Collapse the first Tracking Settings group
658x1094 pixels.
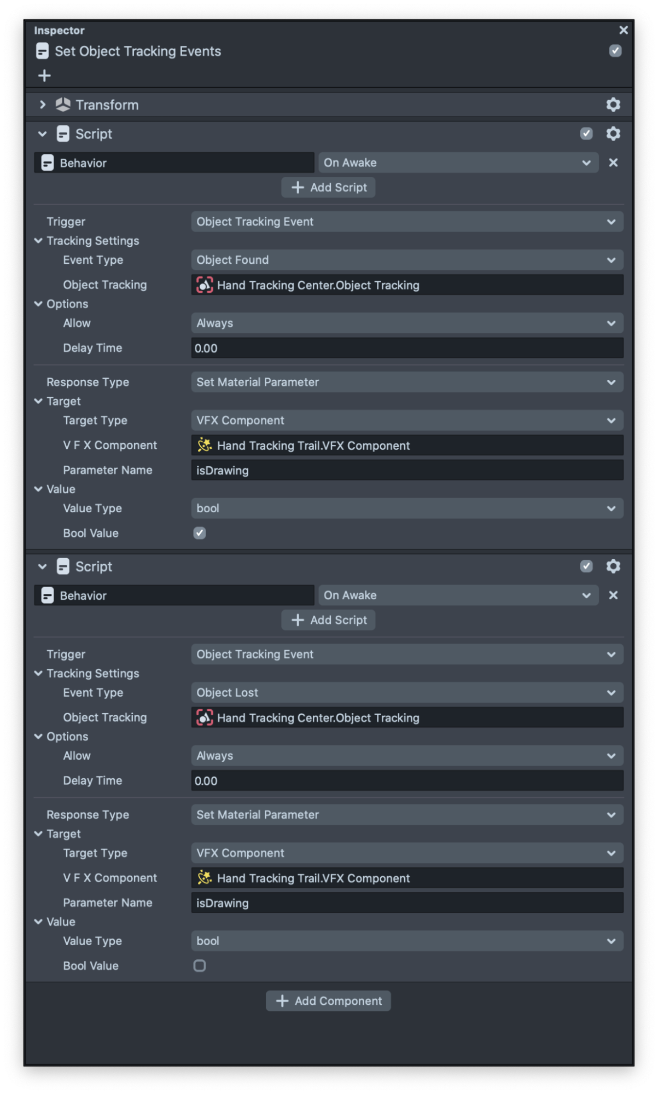(38, 241)
